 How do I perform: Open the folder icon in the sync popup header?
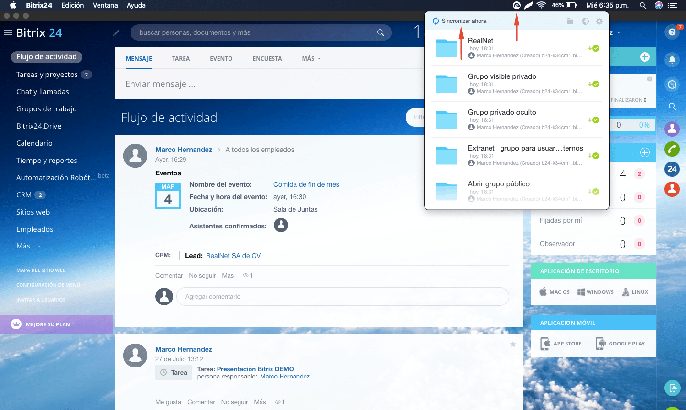pos(570,21)
